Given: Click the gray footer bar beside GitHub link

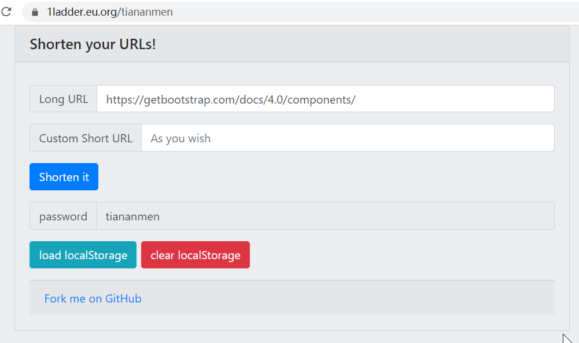Looking at the screenshot, I should [x=347, y=298].
